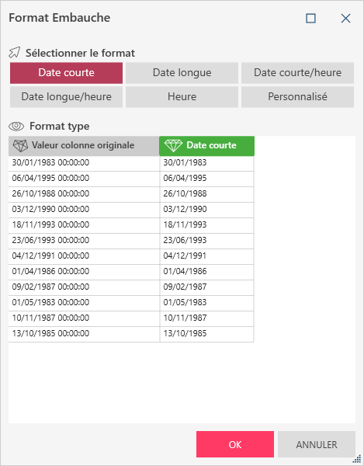The width and height of the screenshot is (364, 466).
Task: Open the Personnalisé custom format
Action: point(297,97)
